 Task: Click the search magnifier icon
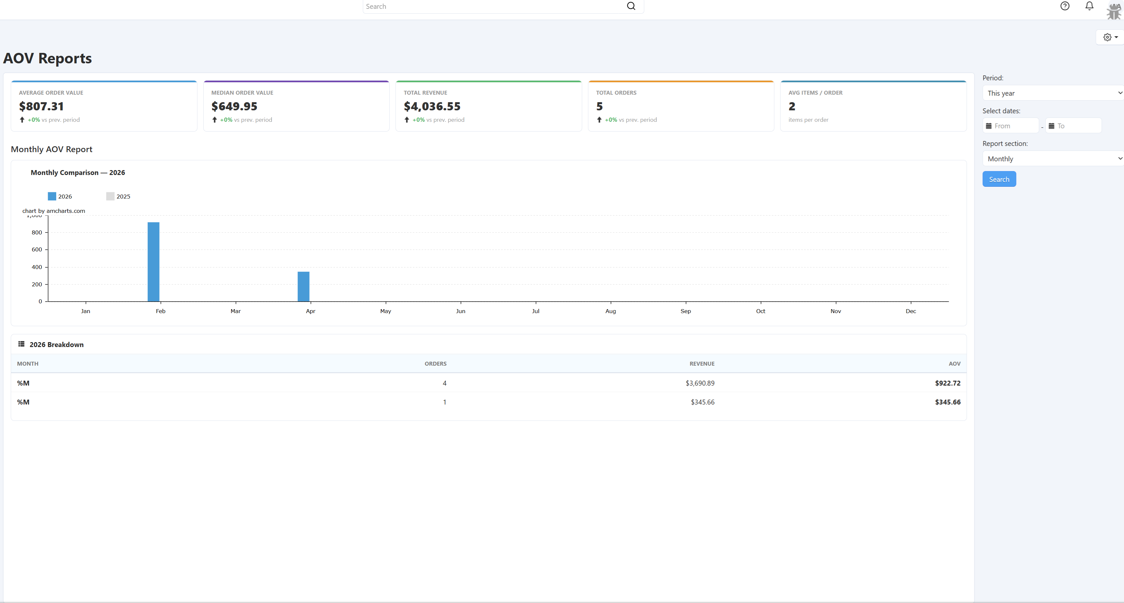click(x=631, y=6)
